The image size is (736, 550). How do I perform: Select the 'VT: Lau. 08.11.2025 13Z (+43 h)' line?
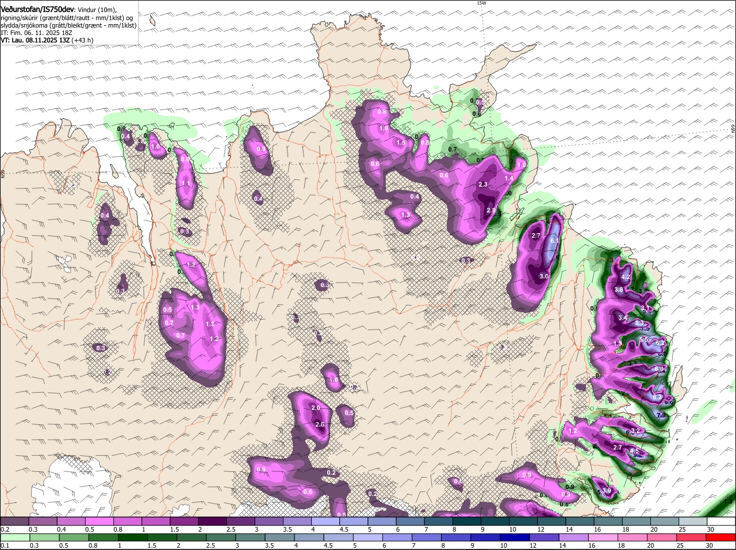[x=47, y=40]
